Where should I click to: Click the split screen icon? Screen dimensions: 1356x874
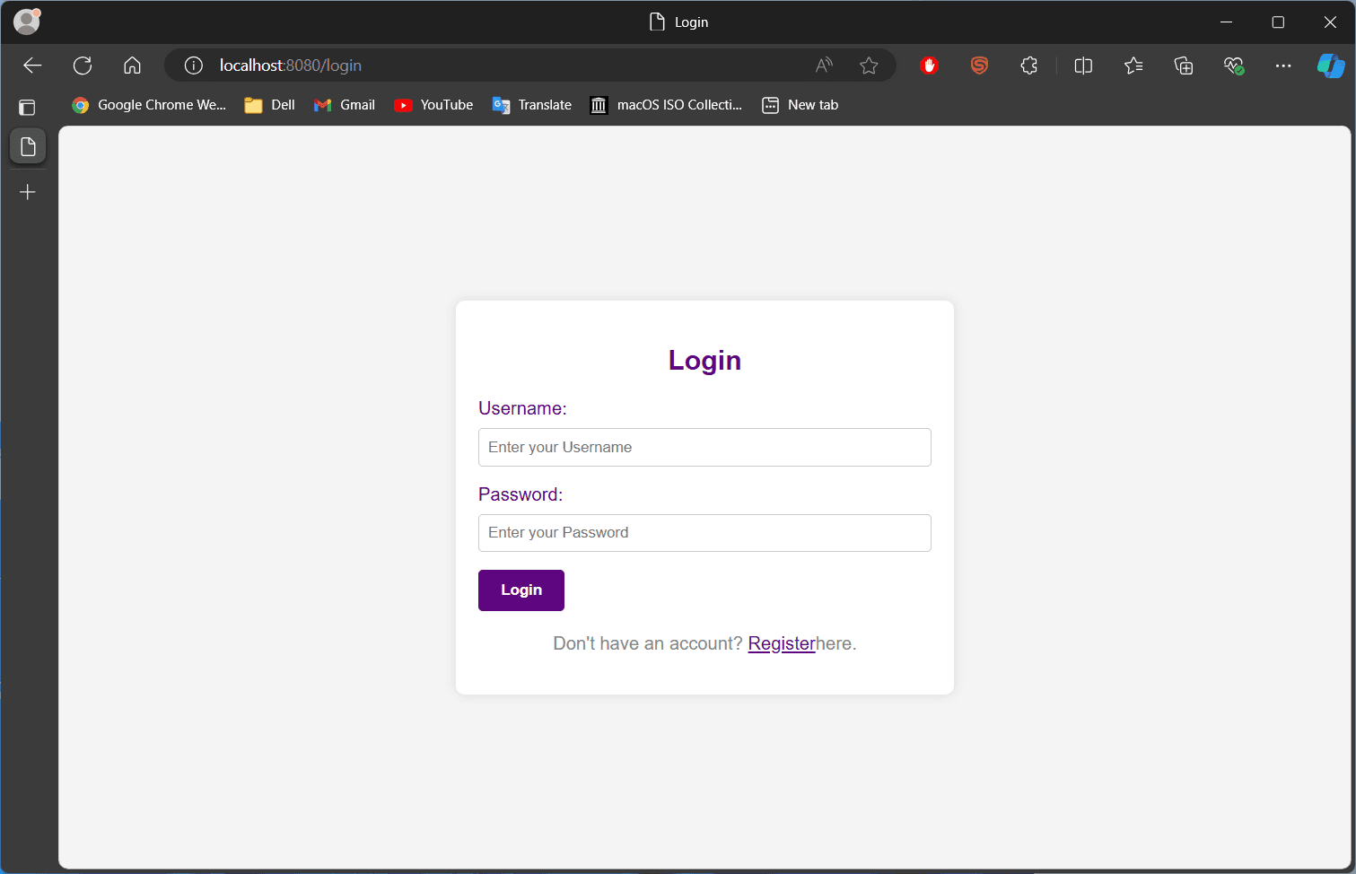click(x=1082, y=65)
